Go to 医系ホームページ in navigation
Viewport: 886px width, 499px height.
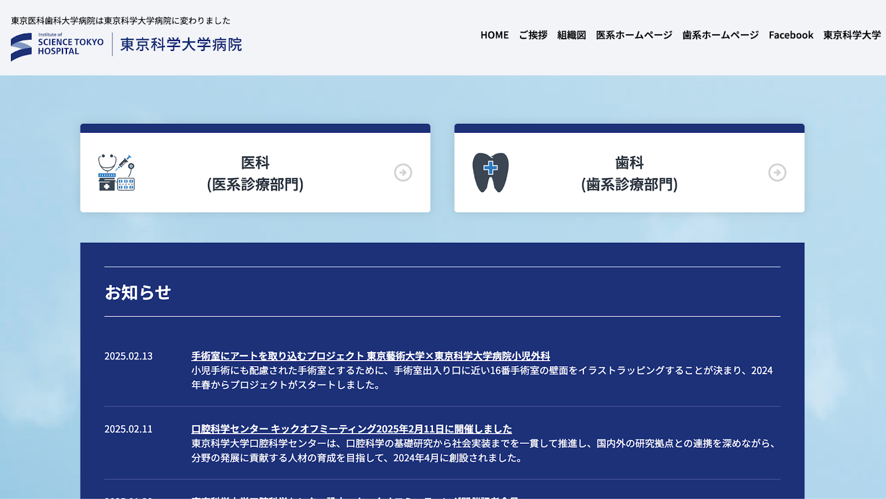(634, 35)
